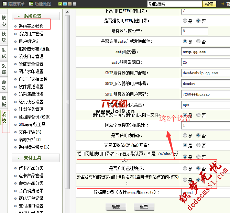Viewport: 230px width, 213px height.
Task: Click the bullet icon beside 数据库备份/还原
Action: 15,117
